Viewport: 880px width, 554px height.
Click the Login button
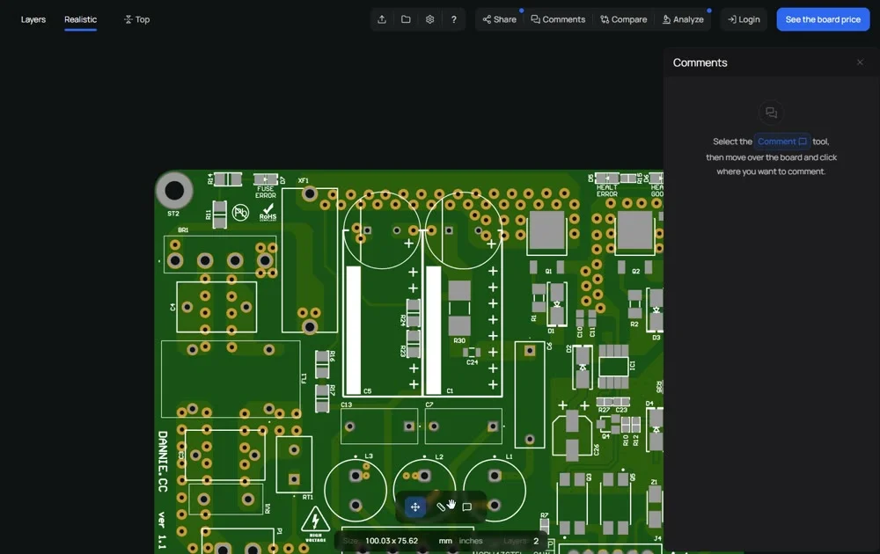(744, 19)
